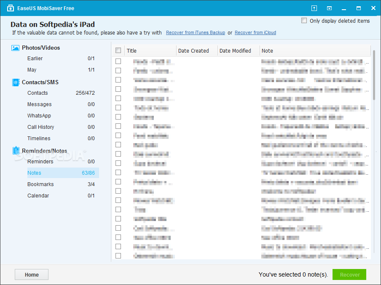Sort by the Title column header

(x=150, y=51)
